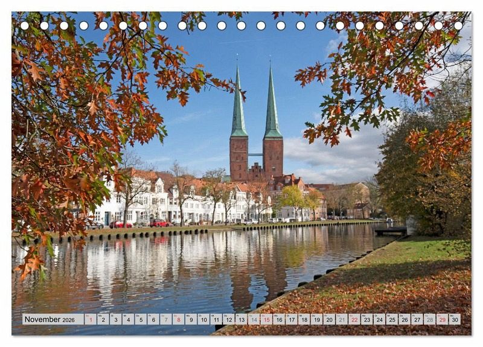Choose day 4 in the date row
This screenshot has width=483, height=347.
pos(128,319)
